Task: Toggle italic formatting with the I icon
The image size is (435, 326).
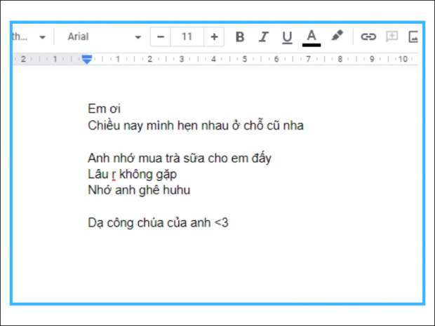Action: [263, 36]
